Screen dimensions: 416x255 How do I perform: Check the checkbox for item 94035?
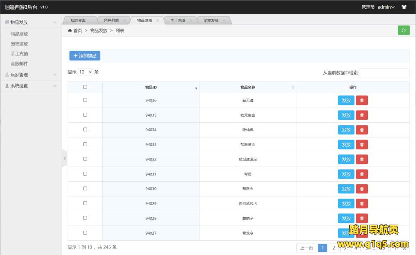[x=85, y=115]
